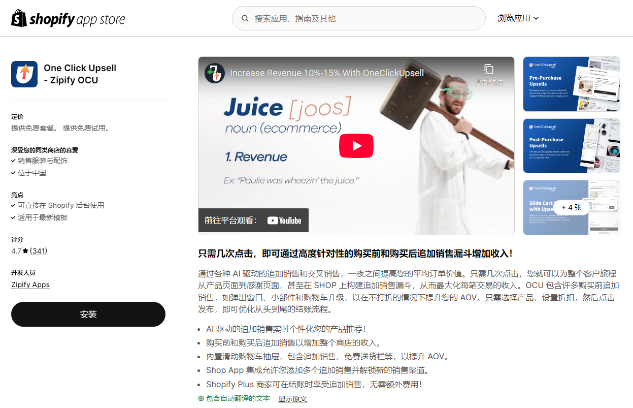Click the 显示原文 link
Viewport: 633px width, 408px height.
click(292, 399)
